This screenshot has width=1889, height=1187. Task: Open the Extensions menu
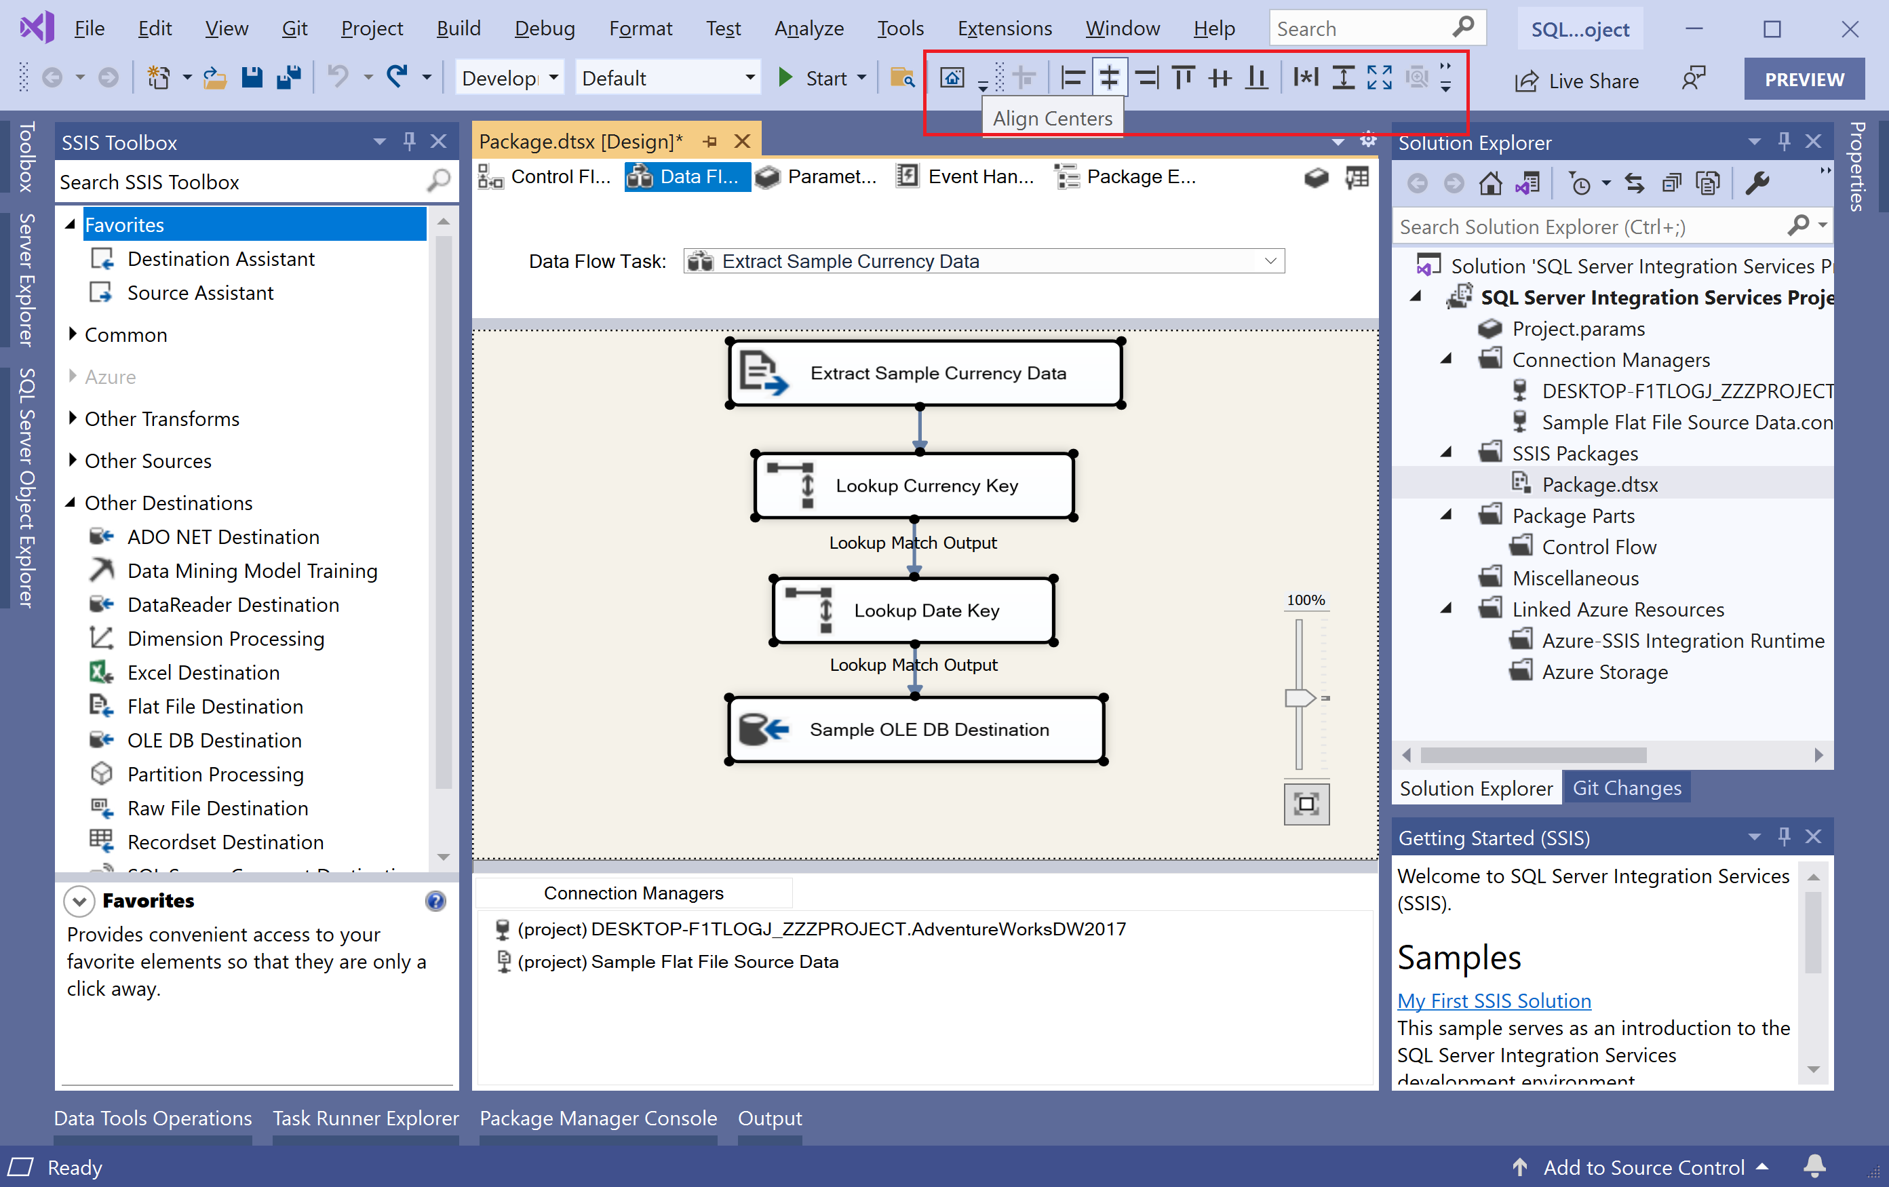(1004, 29)
